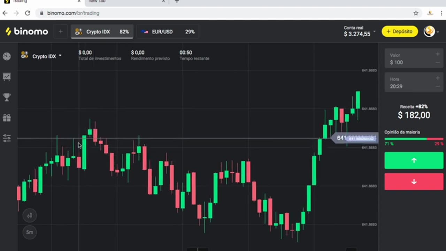Reload the browser page
This screenshot has height=251, width=446.
click(x=28, y=13)
